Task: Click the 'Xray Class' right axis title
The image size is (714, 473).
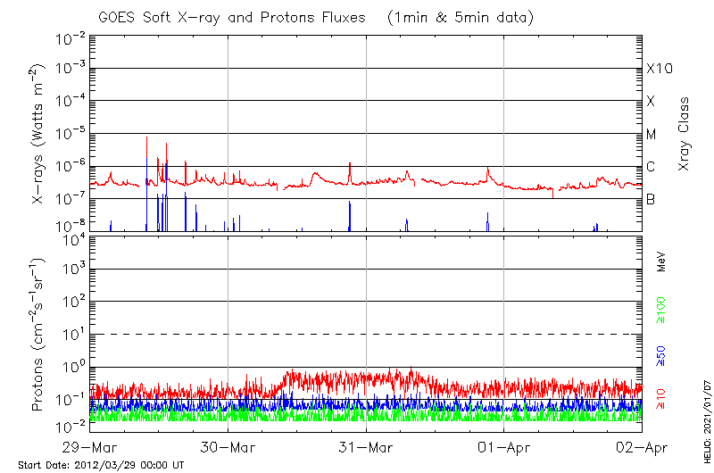Action: 685,133
